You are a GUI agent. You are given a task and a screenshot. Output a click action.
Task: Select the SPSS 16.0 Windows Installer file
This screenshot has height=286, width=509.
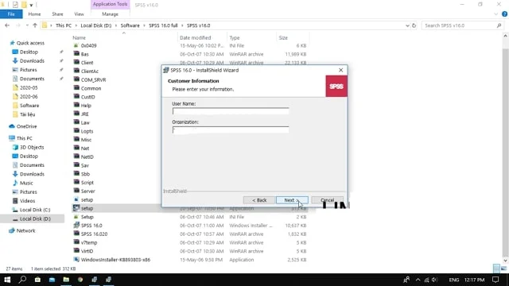tap(91, 226)
